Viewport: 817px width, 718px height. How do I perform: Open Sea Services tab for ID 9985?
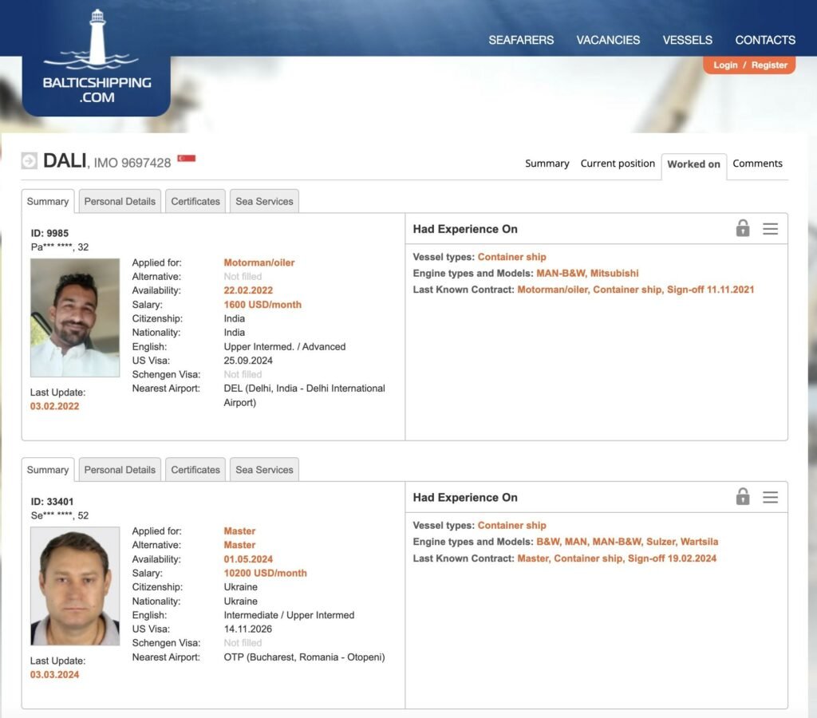coord(264,201)
